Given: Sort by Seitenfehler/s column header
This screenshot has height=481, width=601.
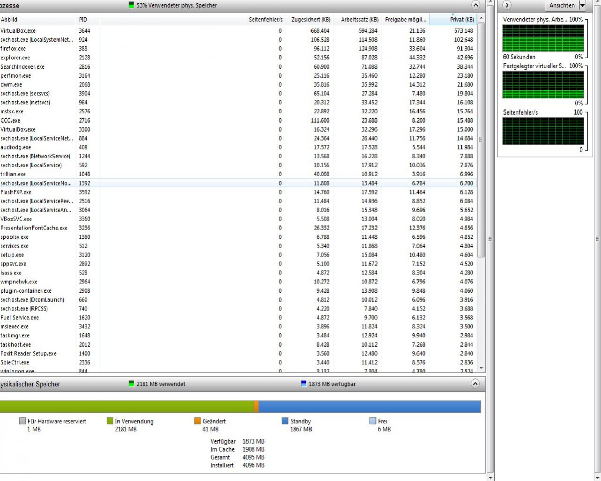Looking at the screenshot, I should [193, 20].
